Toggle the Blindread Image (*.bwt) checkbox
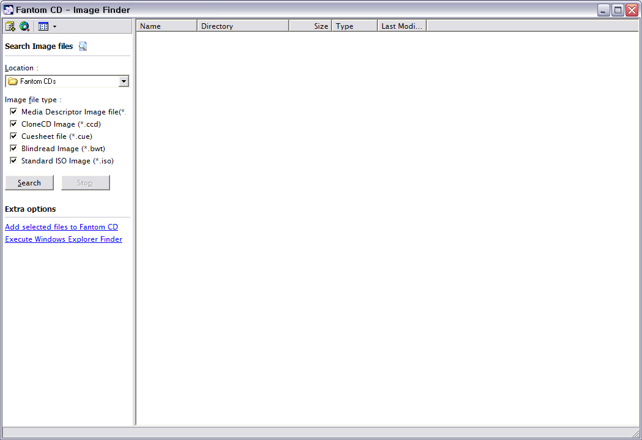This screenshot has width=642, height=440. pos(13,149)
